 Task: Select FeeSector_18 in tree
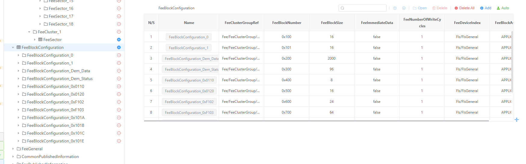tap(61, 24)
